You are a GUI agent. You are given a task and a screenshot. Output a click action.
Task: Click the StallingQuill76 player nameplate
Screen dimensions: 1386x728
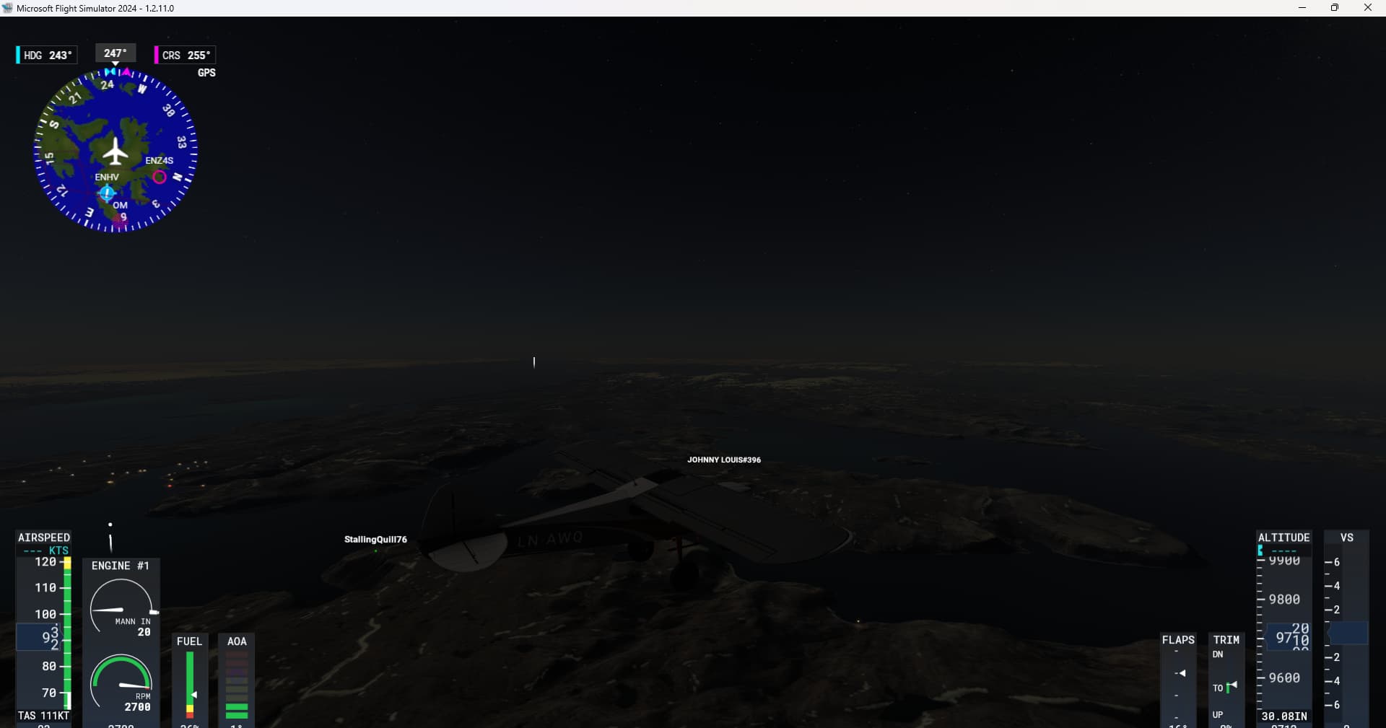point(375,539)
